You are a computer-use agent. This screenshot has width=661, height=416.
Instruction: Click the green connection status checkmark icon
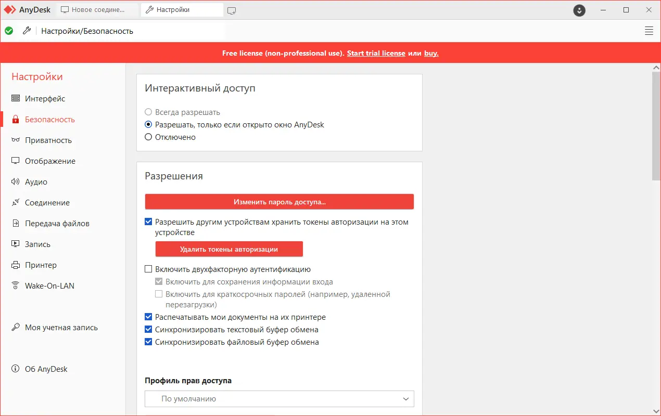9,31
